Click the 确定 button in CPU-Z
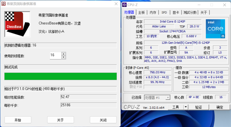 [219, 107]
